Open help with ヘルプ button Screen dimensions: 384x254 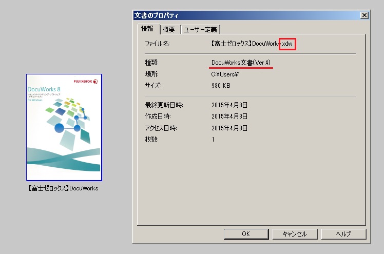click(343, 234)
